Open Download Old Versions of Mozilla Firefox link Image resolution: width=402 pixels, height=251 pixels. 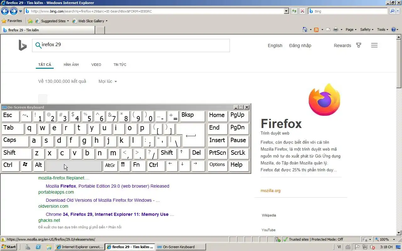[103, 200]
